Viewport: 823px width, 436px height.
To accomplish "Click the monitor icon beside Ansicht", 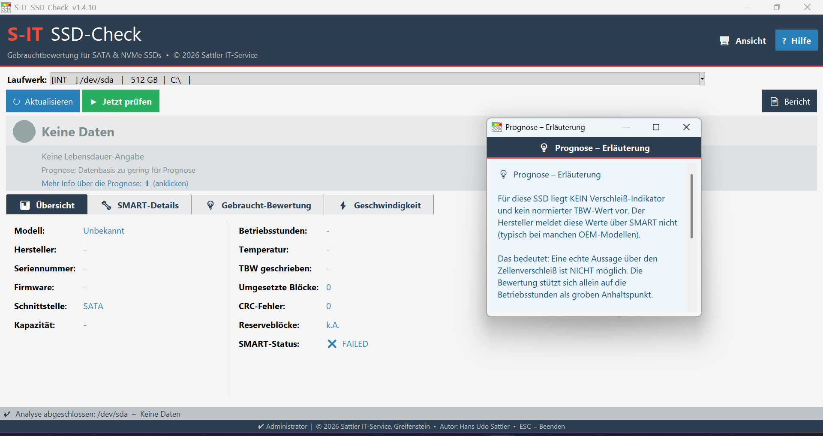I will (724, 41).
